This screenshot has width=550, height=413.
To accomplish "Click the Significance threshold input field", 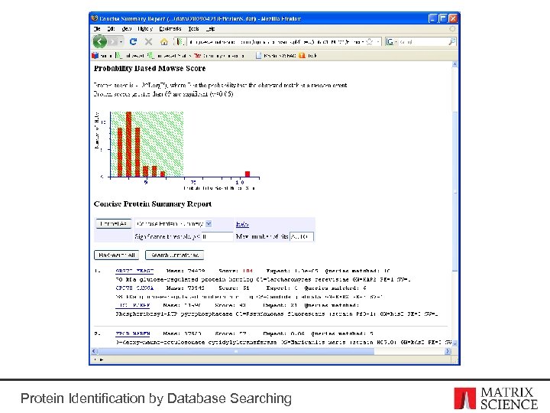I will pyautogui.click(x=218, y=236).
